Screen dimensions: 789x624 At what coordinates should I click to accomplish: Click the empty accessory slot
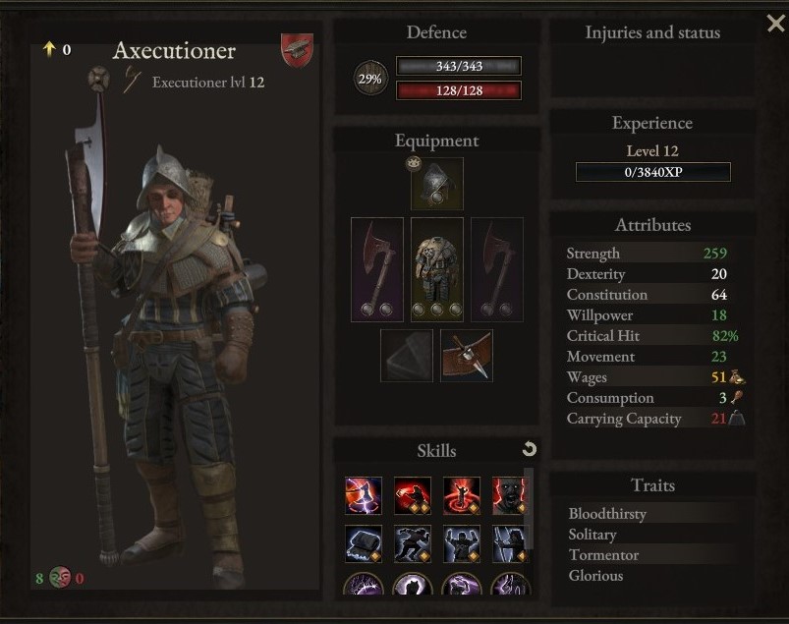(x=407, y=356)
